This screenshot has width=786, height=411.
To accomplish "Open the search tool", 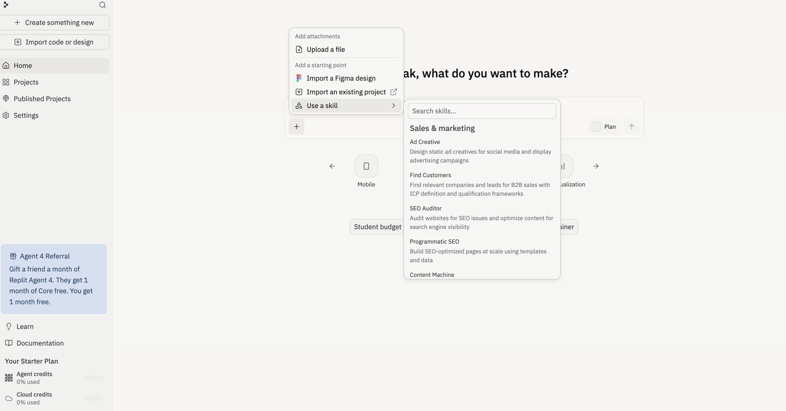I will [x=103, y=5].
